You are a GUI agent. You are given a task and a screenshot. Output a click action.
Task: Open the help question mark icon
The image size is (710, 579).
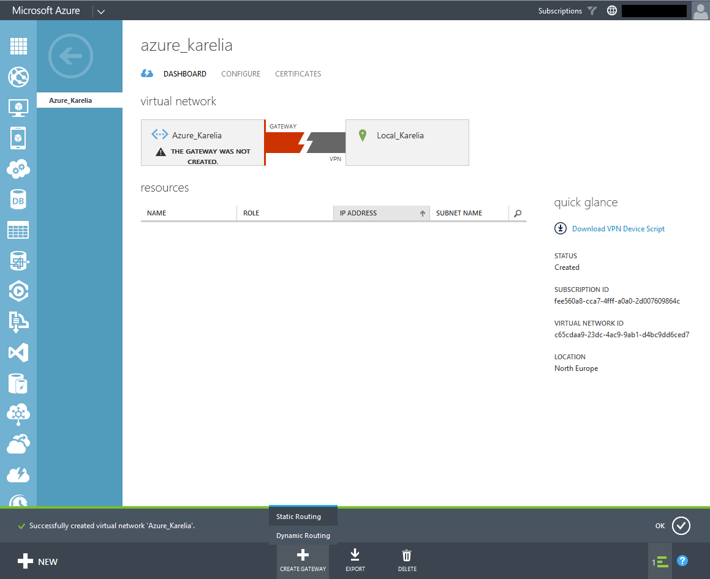point(682,561)
